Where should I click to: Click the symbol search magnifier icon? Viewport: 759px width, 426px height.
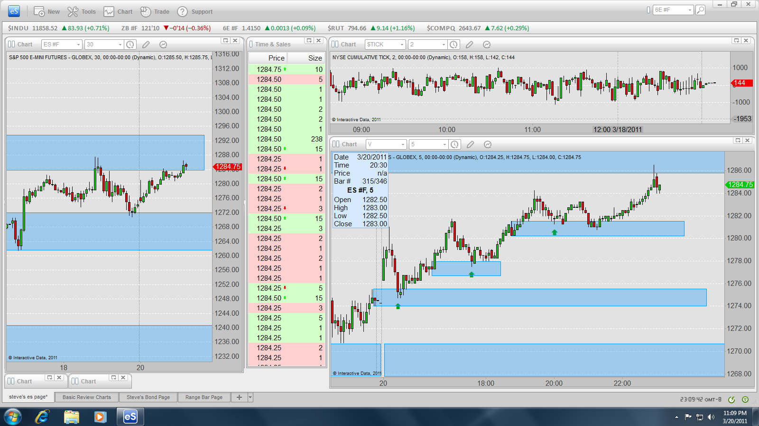tap(700, 10)
